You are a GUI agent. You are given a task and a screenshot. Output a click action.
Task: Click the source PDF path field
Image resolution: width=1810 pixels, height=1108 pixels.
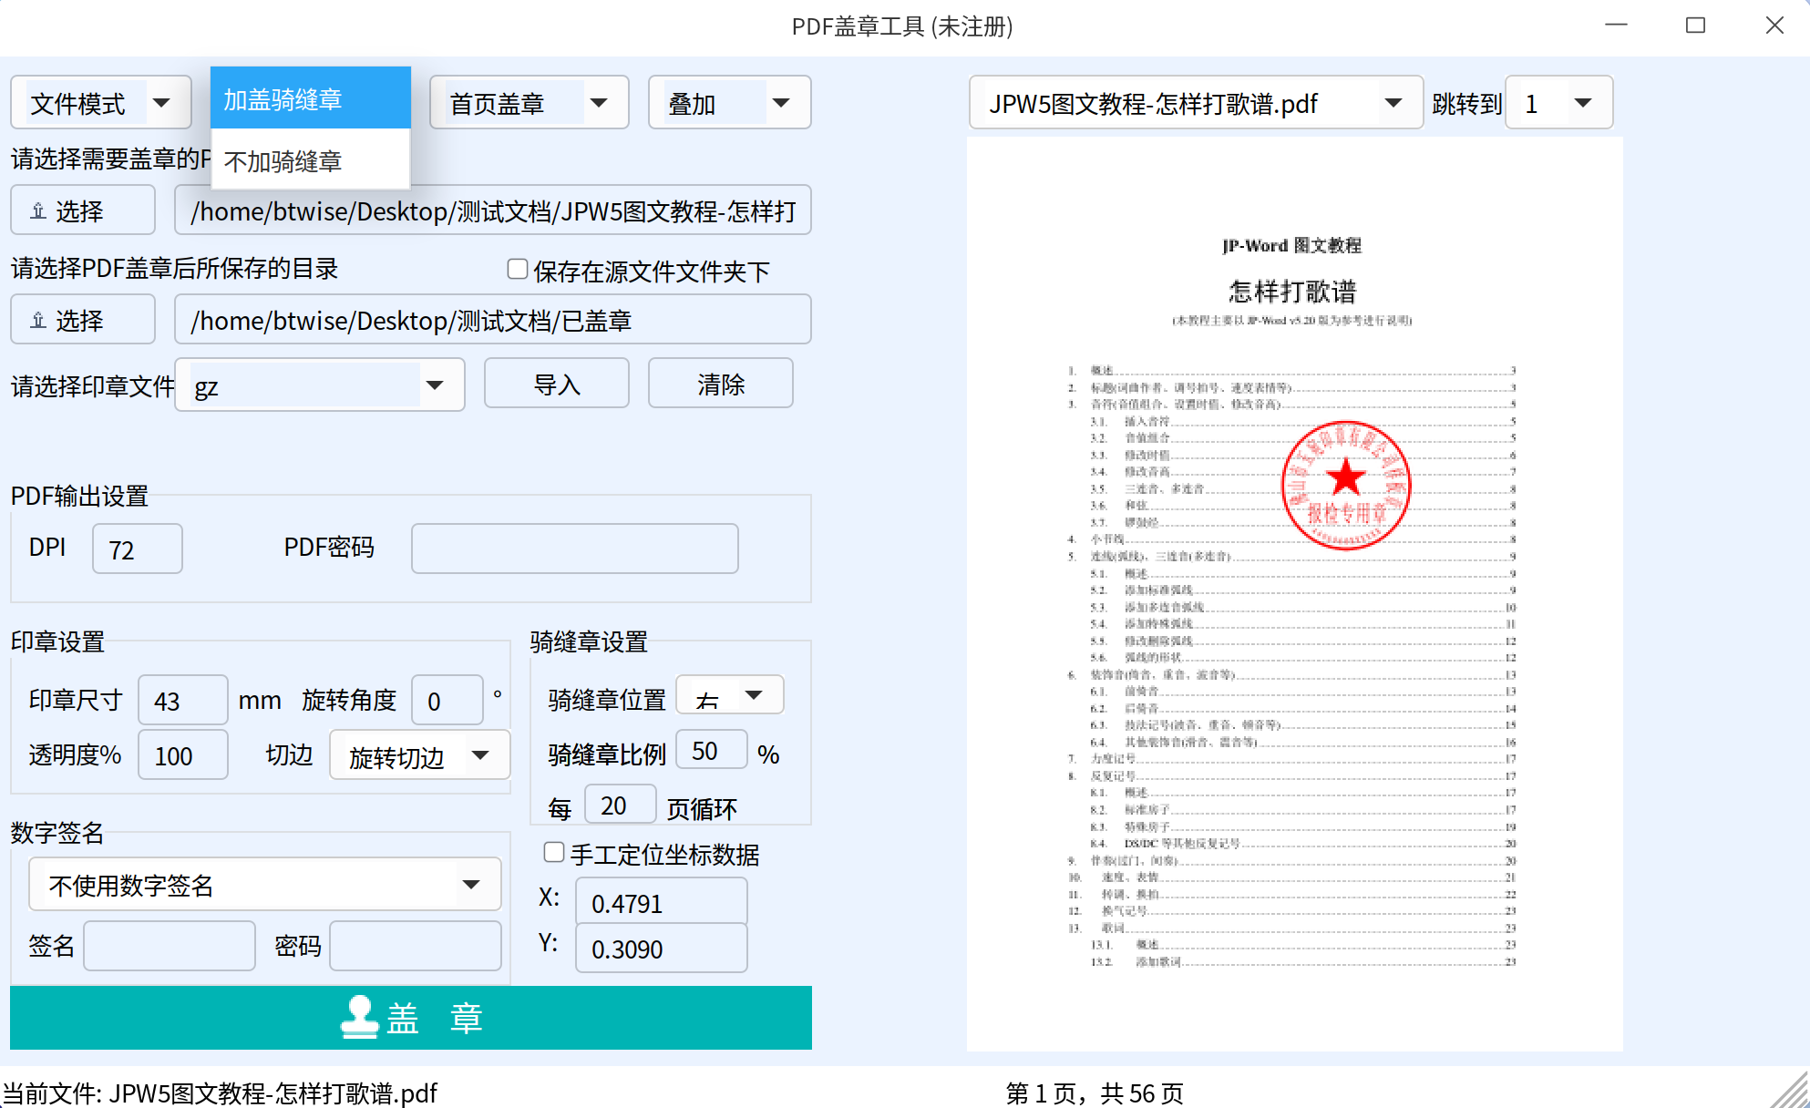click(x=493, y=210)
